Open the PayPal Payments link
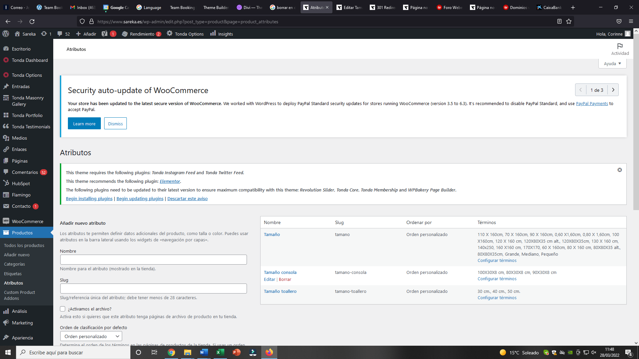The width and height of the screenshot is (639, 359). click(592, 103)
